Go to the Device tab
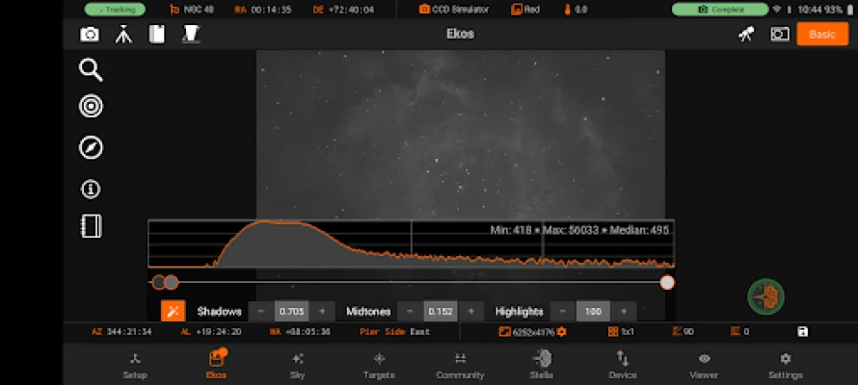The width and height of the screenshot is (858, 385). coord(623,366)
